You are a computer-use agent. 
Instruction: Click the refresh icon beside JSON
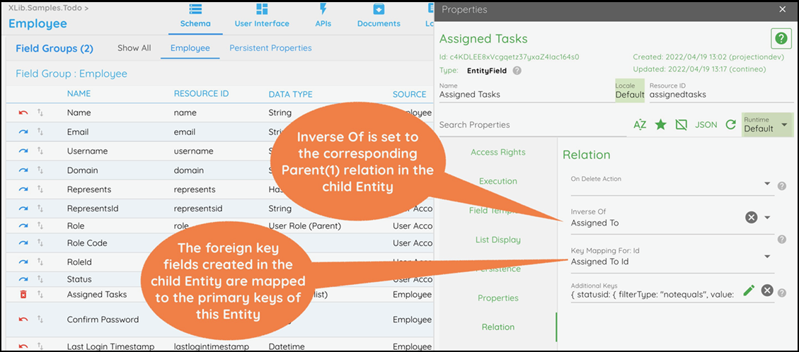coord(731,124)
